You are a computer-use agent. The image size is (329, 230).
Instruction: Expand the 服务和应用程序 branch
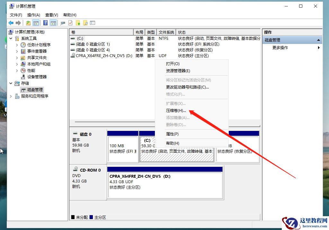click(11, 96)
